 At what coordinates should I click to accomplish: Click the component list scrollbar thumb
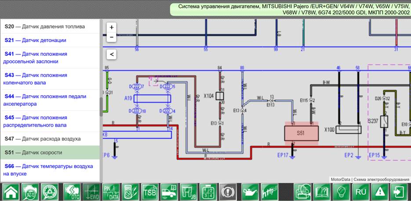[x=101, y=107]
